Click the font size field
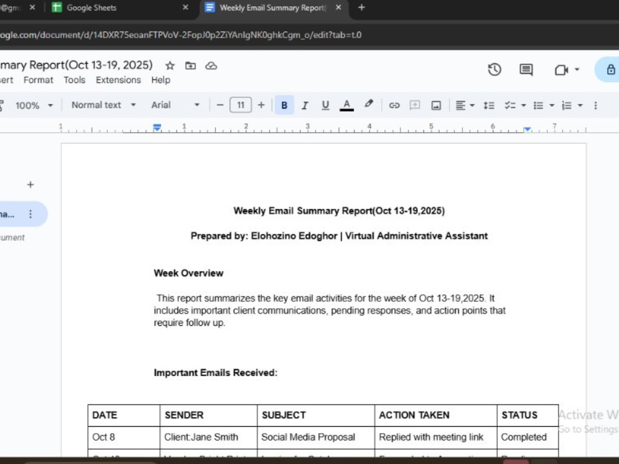Viewport: 619px width, 464px height. pos(240,105)
